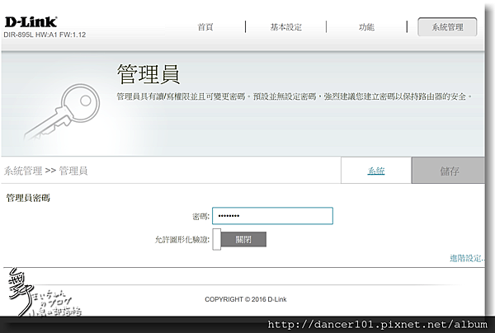
Task: Open the 基本設定 menu
Action: (x=286, y=27)
